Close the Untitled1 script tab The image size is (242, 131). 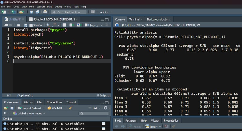[x=23, y=19]
